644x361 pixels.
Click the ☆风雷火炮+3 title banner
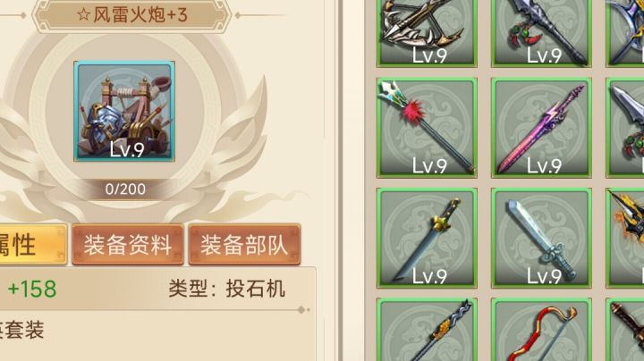[131, 15]
